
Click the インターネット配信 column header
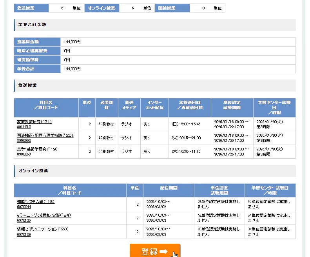coord(154,105)
